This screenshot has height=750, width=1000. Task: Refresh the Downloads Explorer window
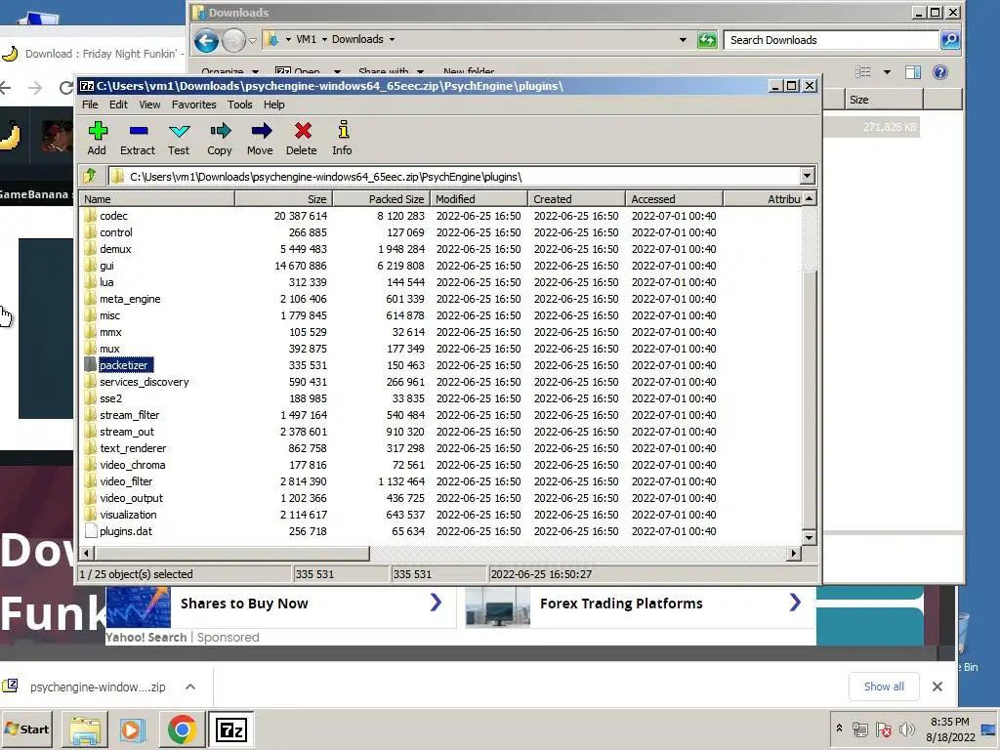click(x=707, y=39)
